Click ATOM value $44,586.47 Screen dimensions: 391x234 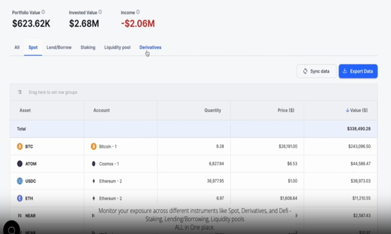point(360,164)
